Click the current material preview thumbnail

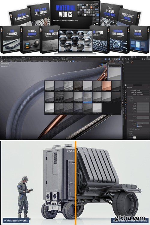[114, 74]
